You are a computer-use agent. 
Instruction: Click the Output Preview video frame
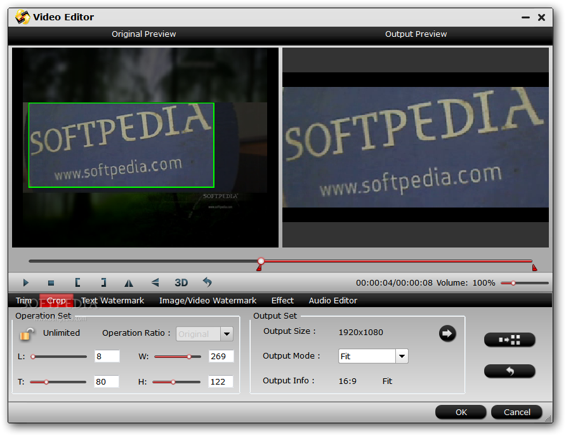click(x=416, y=147)
